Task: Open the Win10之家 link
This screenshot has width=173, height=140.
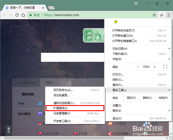Action: [x=51, y=134]
